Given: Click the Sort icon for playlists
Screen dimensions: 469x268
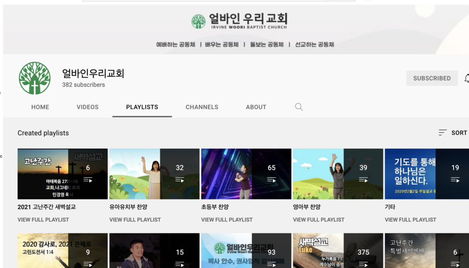Looking at the screenshot, I should (443, 132).
